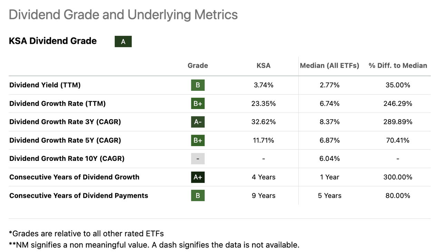Click the Dividend Grade and Underlying Metrics heading
This screenshot has height=252, width=442.
pyautogui.click(x=123, y=15)
